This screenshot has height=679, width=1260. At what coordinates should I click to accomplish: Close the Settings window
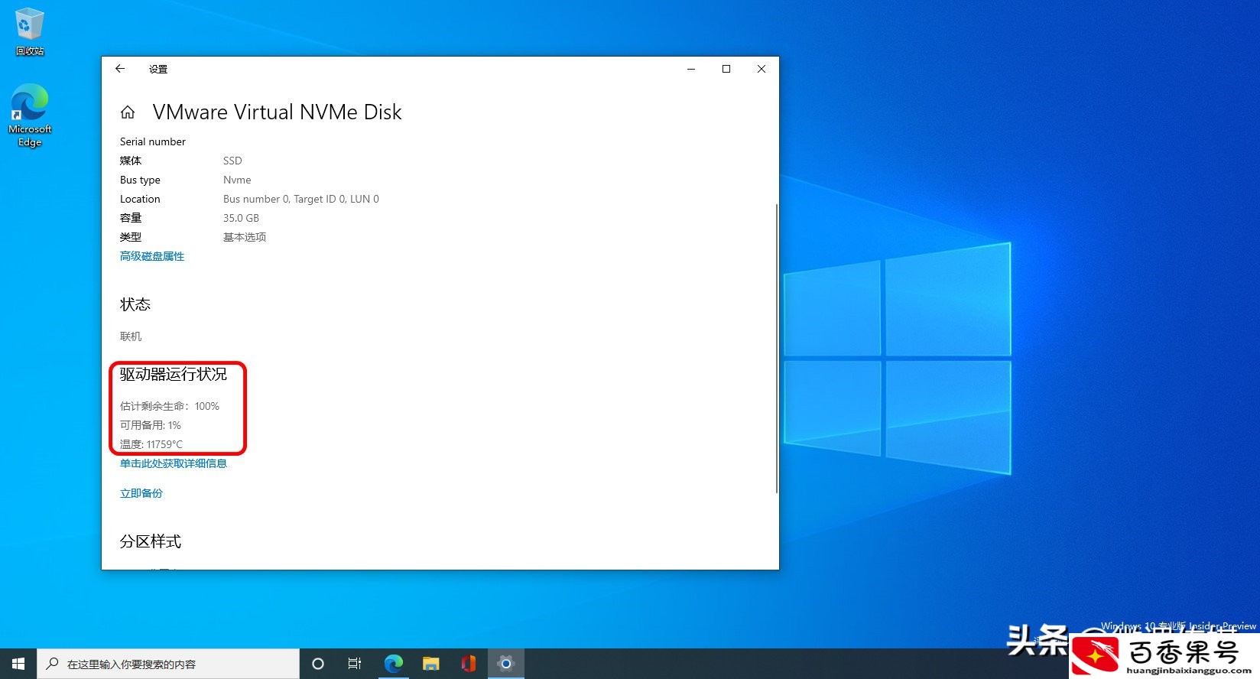(762, 69)
